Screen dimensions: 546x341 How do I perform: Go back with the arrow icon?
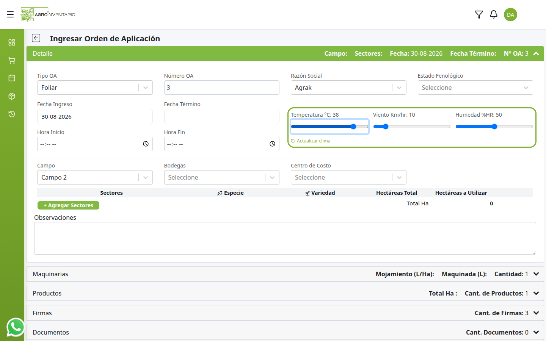tap(36, 38)
